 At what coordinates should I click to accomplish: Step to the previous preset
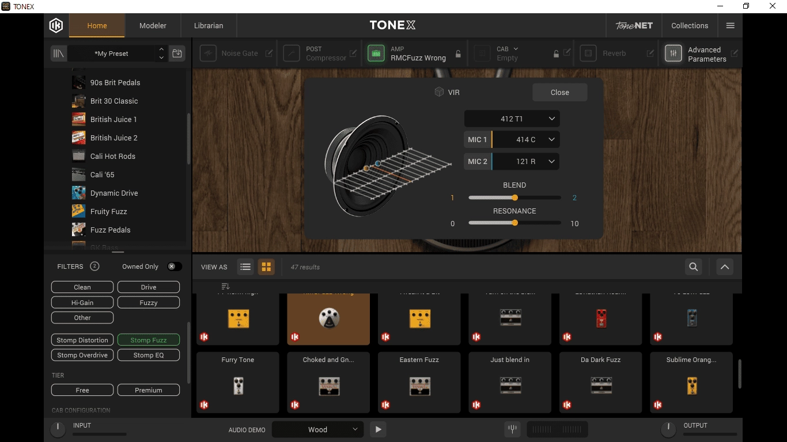click(x=161, y=49)
